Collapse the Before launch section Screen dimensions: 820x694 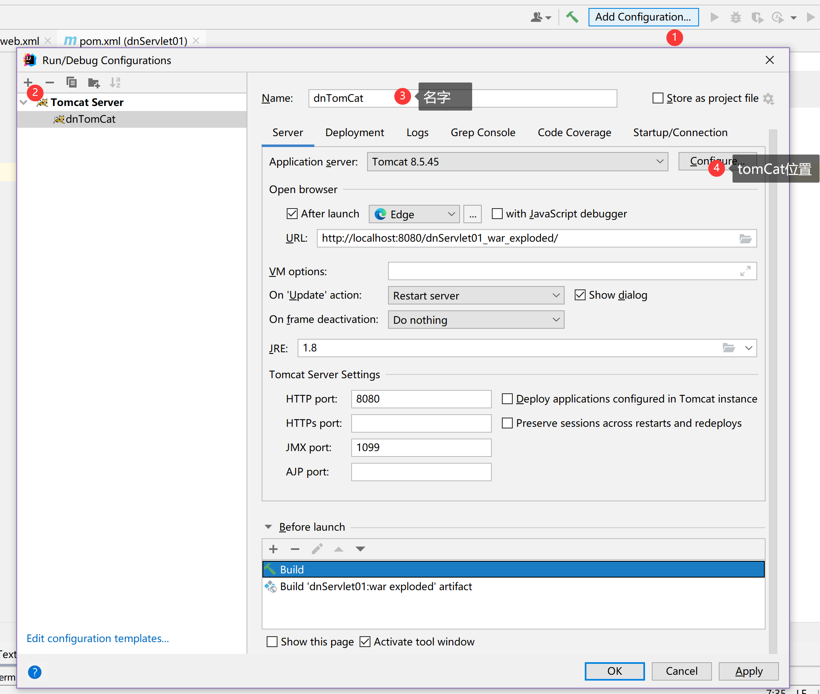268,527
